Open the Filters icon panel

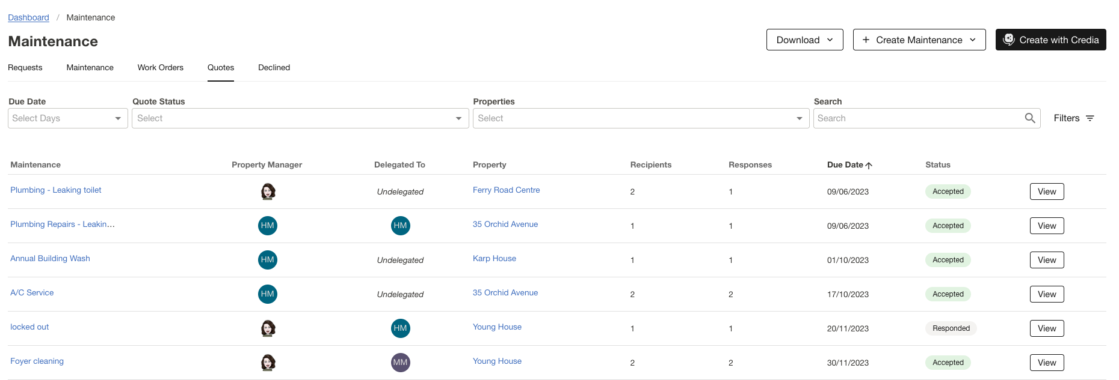point(1090,118)
